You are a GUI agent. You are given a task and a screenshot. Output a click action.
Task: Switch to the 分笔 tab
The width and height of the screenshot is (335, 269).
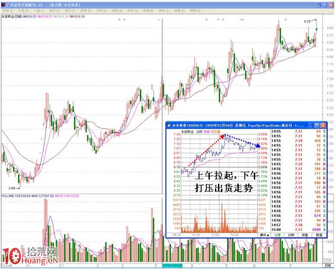277,235
